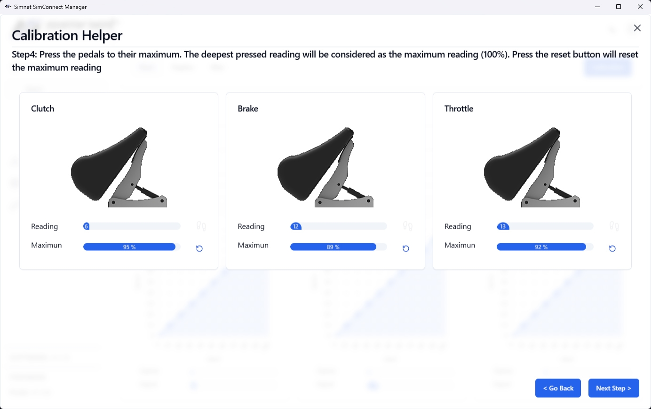The image size is (651, 409).
Task: Click the Brake Reading bar showing 12
Action: (338, 226)
